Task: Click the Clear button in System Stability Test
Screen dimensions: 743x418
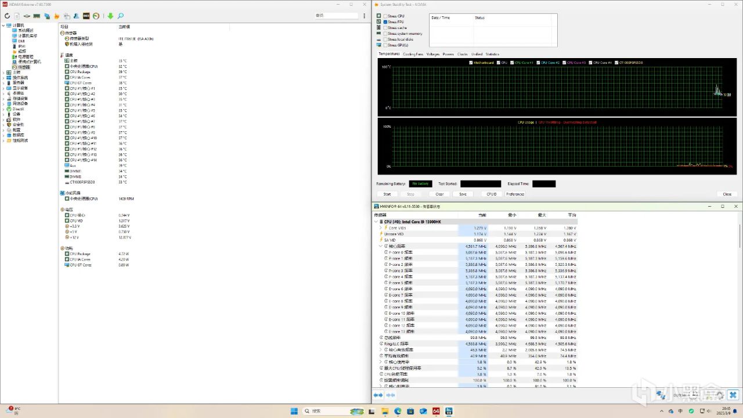Action: tap(439, 194)
